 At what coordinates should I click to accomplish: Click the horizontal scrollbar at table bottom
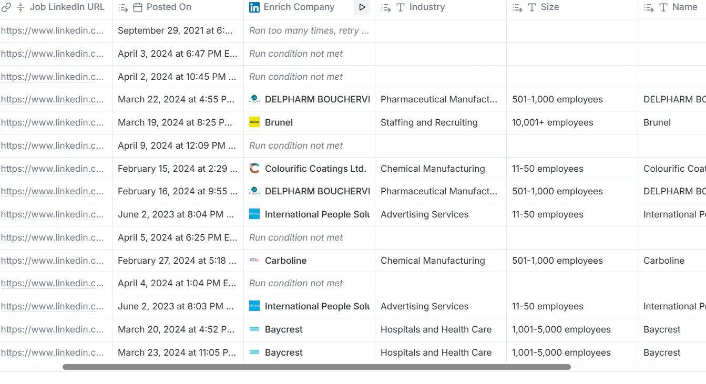(316, 367)
